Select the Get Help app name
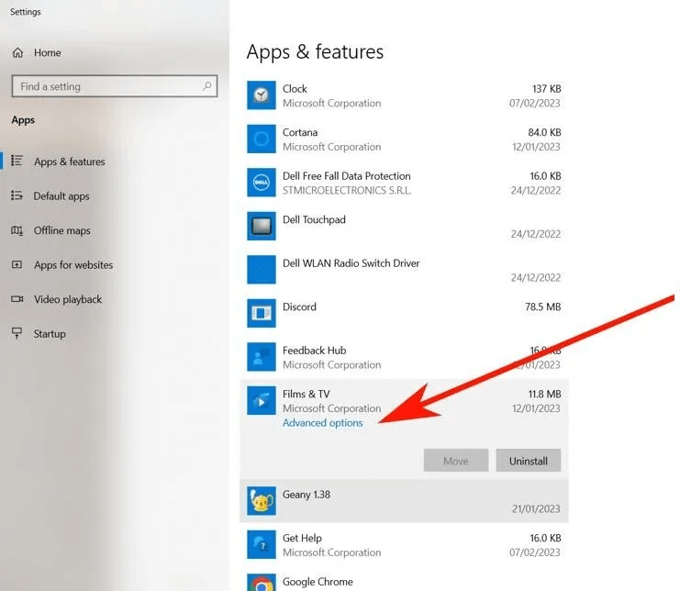This screenshot has height=591, width=680. [x=302, y=538]
